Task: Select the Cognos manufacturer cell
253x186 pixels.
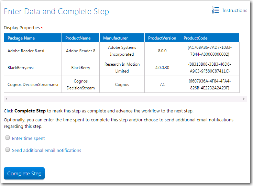Action: (x=122, y=84)
